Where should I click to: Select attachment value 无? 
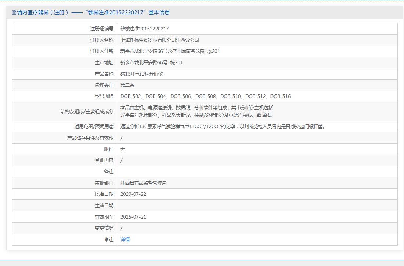(123, 149)
